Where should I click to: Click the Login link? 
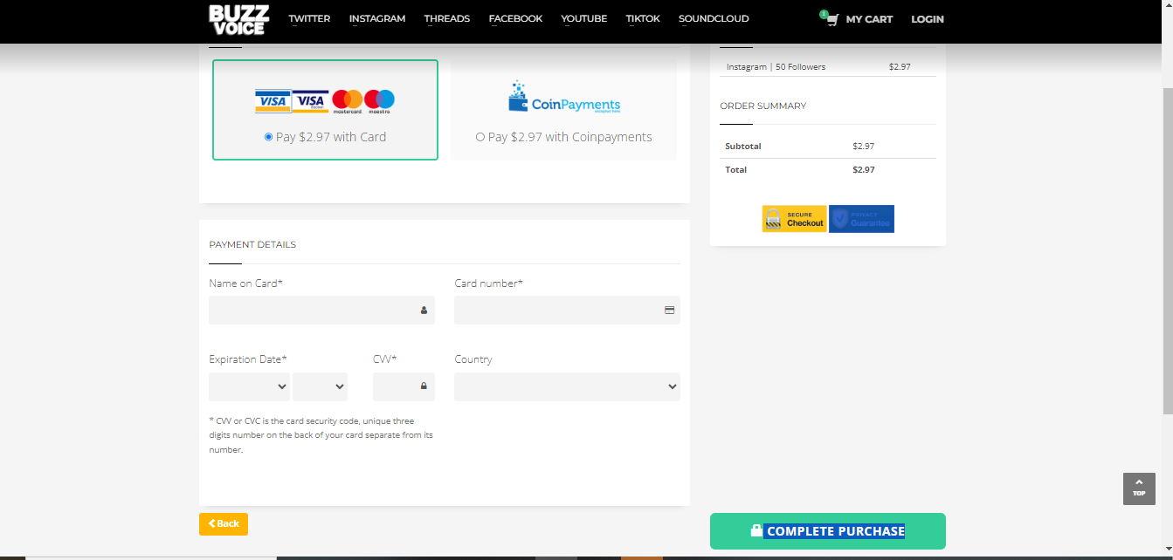point(928,19)
